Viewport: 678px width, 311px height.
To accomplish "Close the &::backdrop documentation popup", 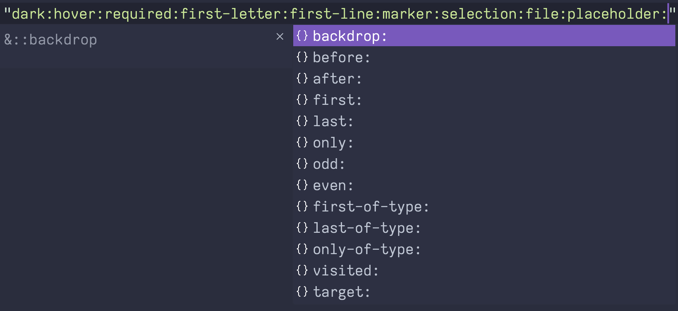I will coord(280,36).
